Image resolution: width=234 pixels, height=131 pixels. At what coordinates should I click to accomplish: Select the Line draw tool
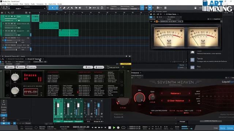[68, 8]
